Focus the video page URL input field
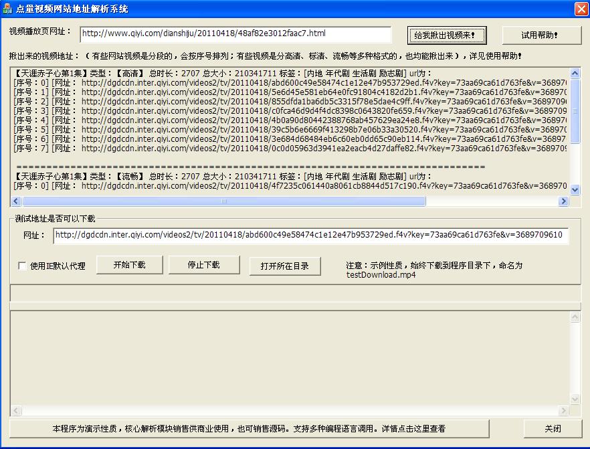This screenshot has width=590, height=449. [235, 34]
